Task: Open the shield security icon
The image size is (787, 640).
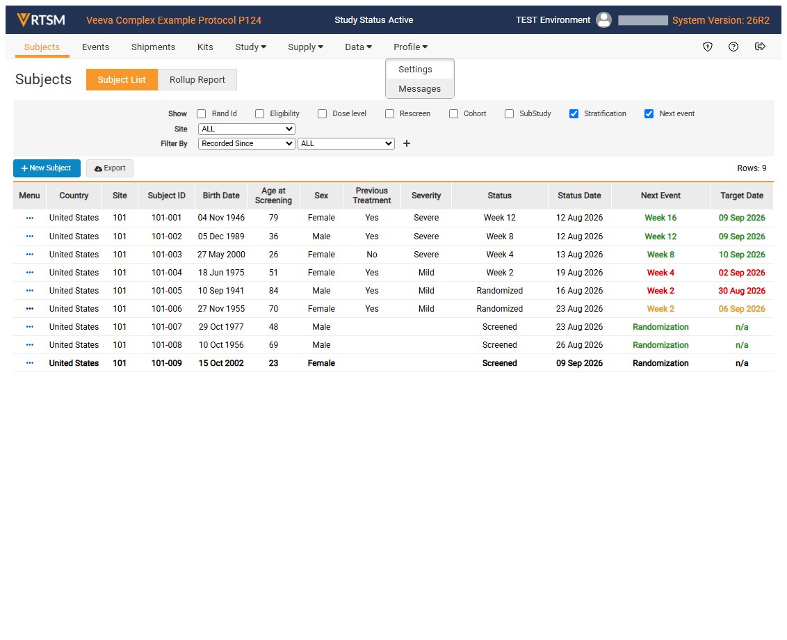Action: pyautogui.click(x=708, y=47)
